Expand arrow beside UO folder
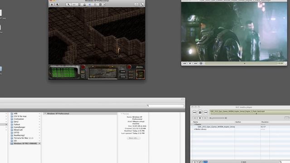The height and width of the screenshot is (163, 290). pos(39,141)
